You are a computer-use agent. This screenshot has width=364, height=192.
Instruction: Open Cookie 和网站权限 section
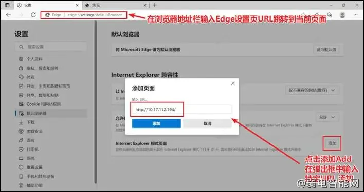tap(44, 104)
